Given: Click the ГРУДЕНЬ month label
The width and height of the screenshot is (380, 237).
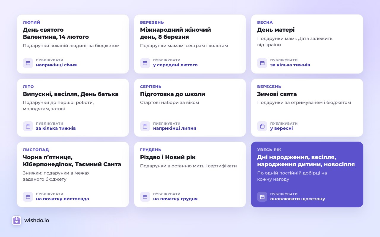Looking at the screenshot, I should point(151,150).
